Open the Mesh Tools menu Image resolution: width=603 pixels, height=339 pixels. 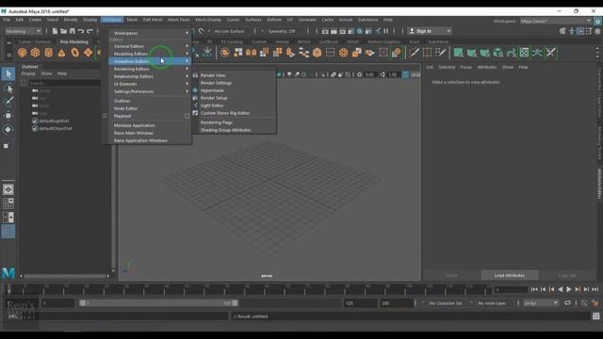click(179, 20)
